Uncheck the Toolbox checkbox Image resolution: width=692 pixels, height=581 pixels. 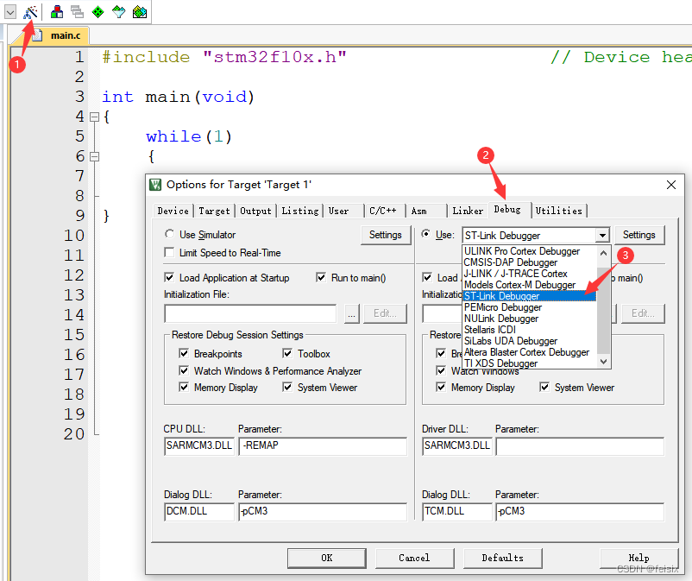[x=287, y=353]
